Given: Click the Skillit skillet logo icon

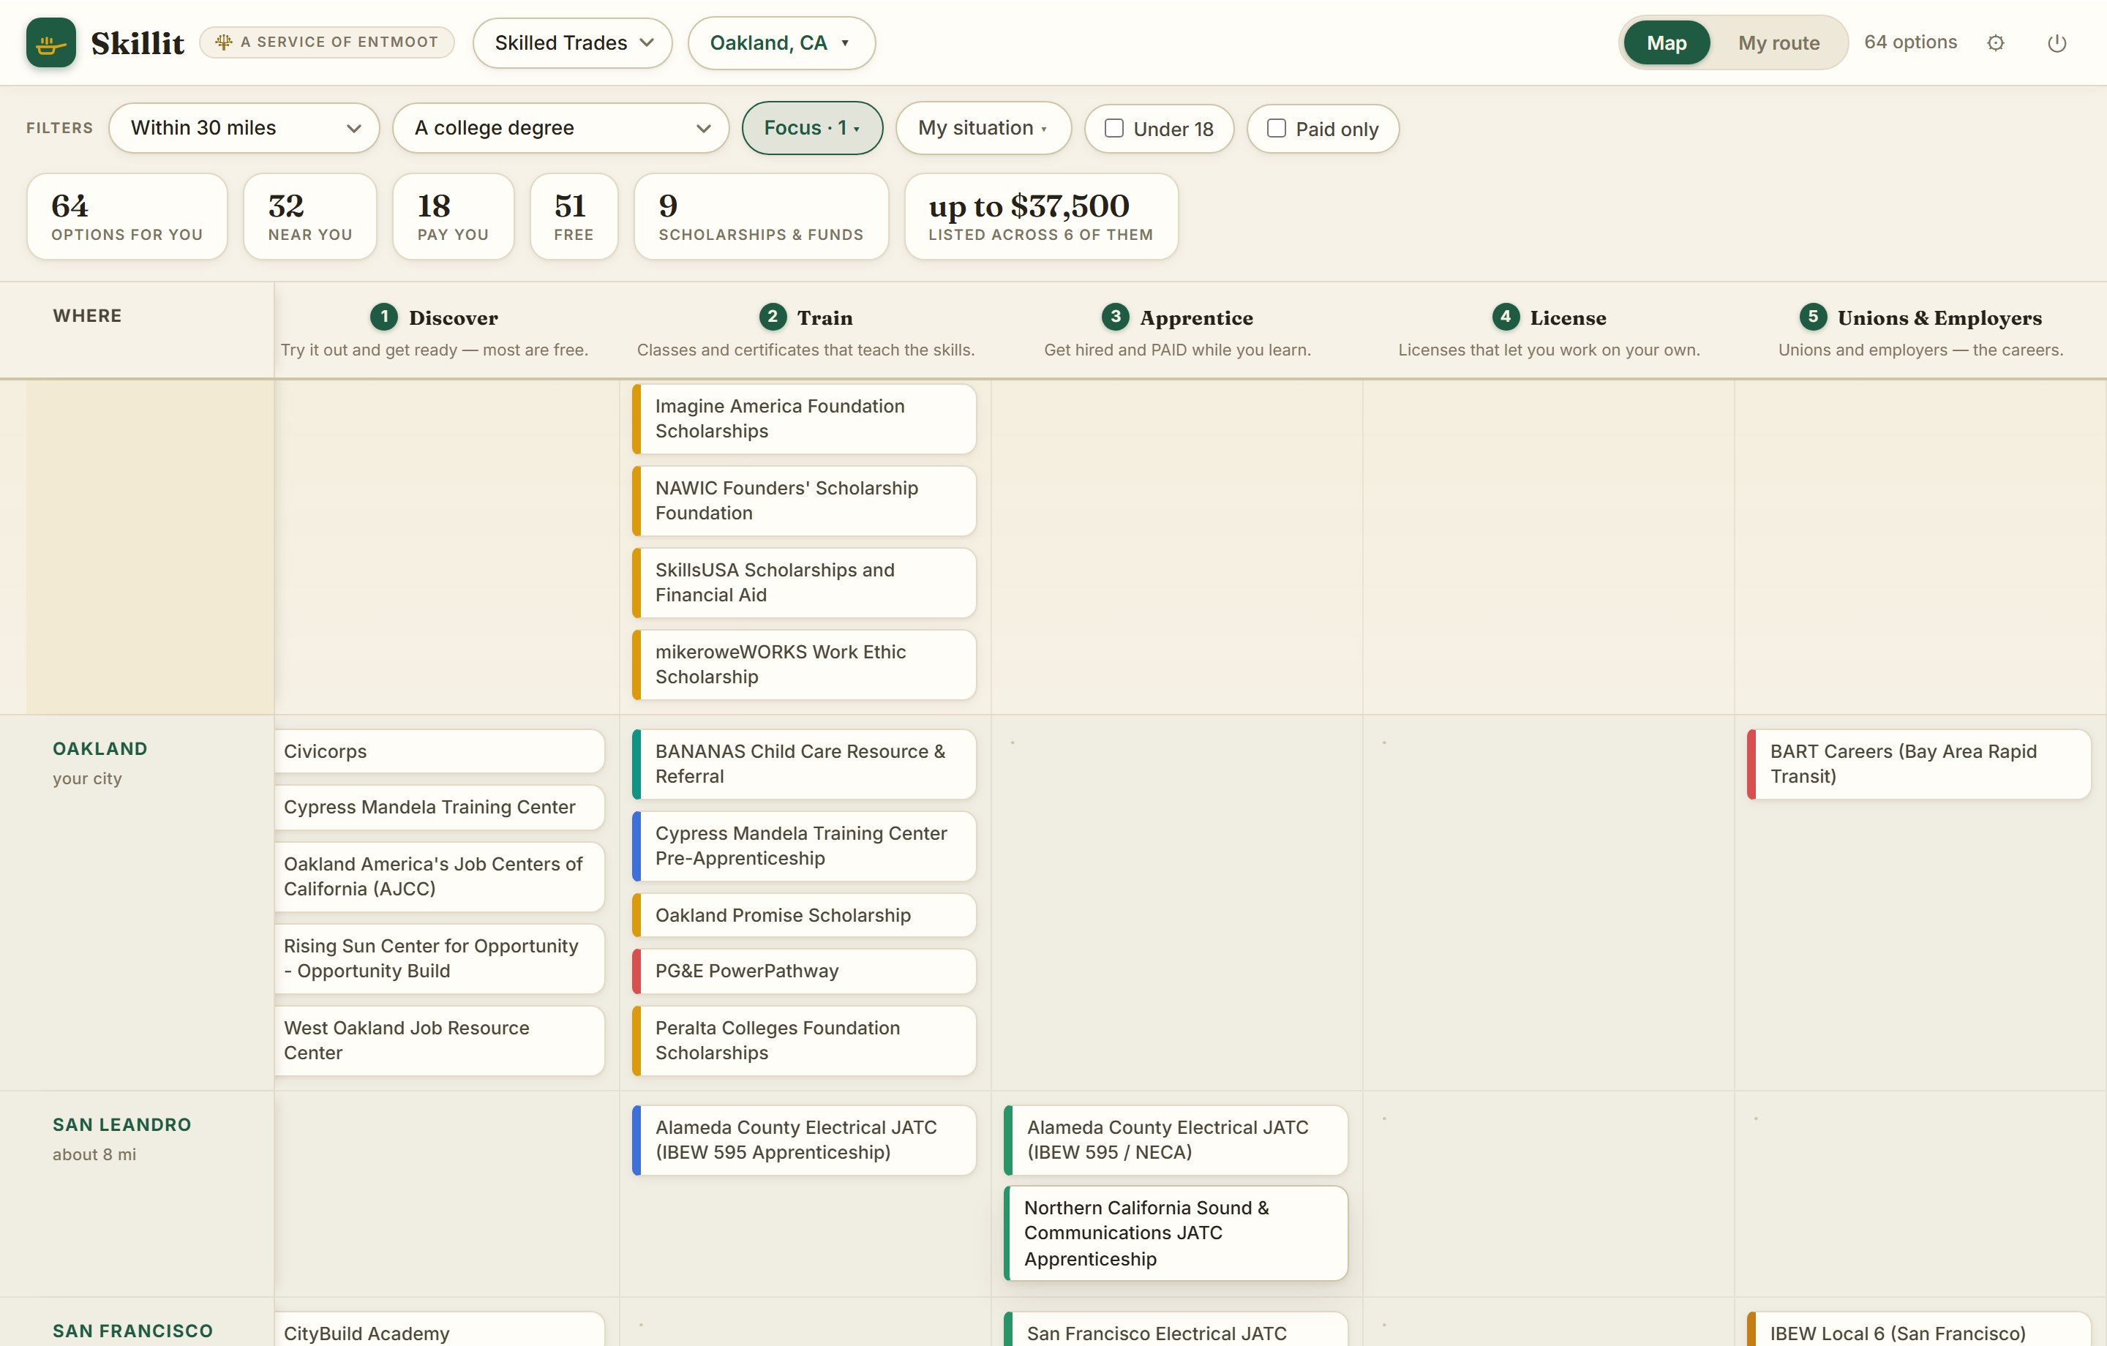Looking at the screenshot, I should (50, 42).
